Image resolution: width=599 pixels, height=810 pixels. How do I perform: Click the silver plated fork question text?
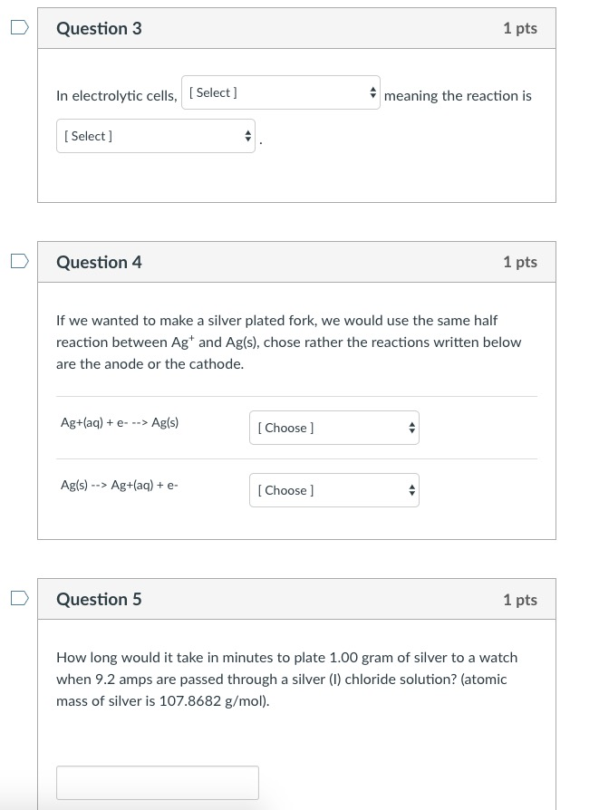(x=289, y=342)
